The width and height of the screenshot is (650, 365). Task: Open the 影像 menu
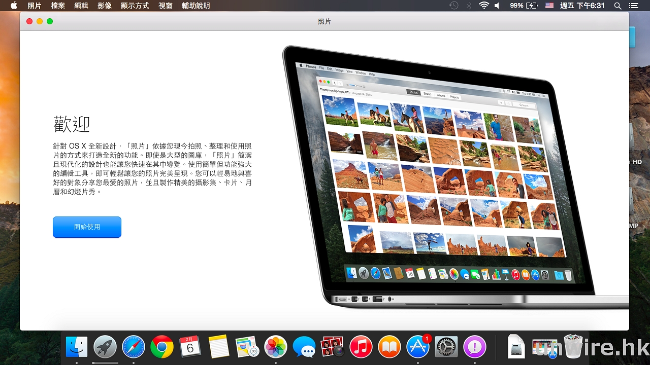[105, 6]
